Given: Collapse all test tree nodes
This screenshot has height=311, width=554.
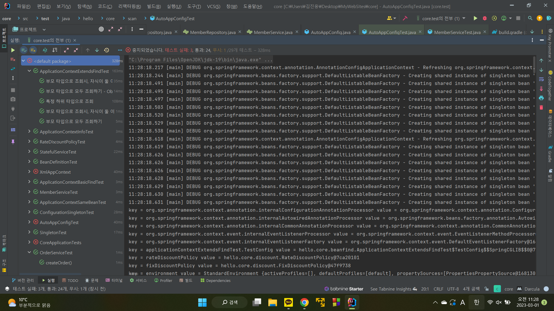Looking at the screenshot, I should click(76, 50).
